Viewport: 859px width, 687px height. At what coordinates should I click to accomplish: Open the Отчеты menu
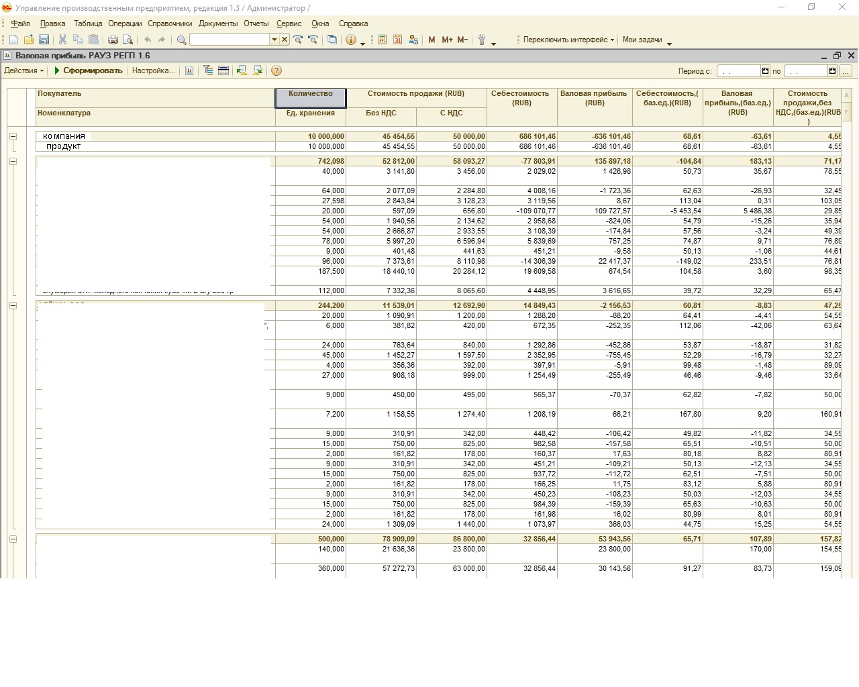click(256, 23)
